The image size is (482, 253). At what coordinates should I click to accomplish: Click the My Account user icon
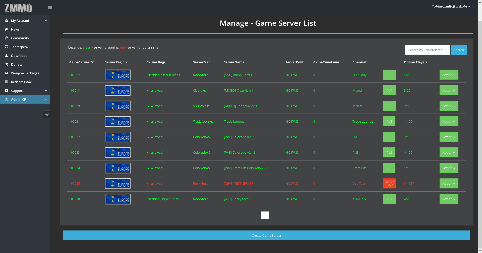click(x=7, y=21)
